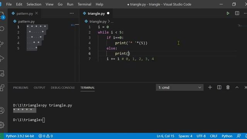Open the Explorer view in activity bar

tap(2, 15)
